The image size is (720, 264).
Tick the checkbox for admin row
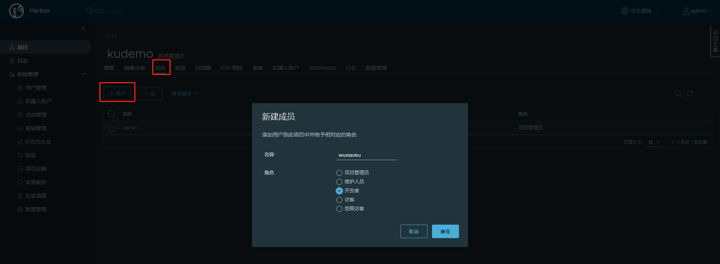tap(111, 128)
